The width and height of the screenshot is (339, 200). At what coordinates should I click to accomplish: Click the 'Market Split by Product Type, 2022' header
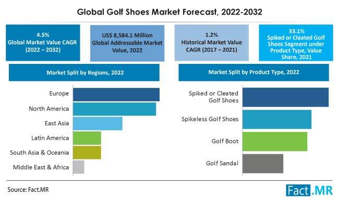[x=254, y=72]
